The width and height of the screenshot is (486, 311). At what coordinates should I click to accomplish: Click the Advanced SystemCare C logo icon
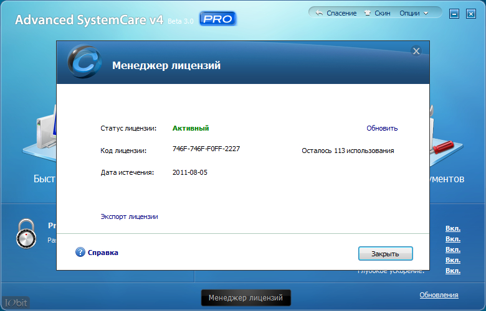(x=84, y=62)
